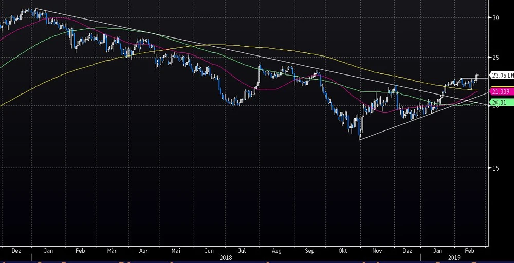The image size is (514, 263).
Task: Click the 30 price axis label
Action: click(495, 17)
